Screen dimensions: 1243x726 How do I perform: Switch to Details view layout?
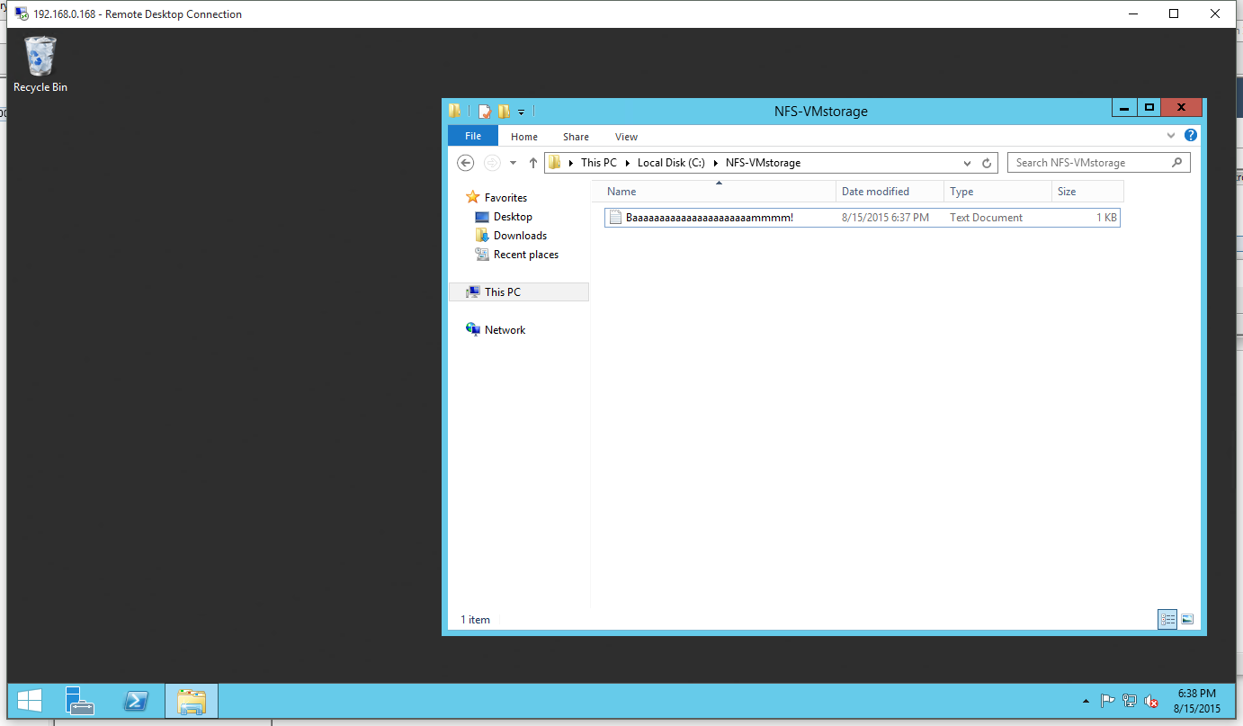click(x=1167, y=619)
